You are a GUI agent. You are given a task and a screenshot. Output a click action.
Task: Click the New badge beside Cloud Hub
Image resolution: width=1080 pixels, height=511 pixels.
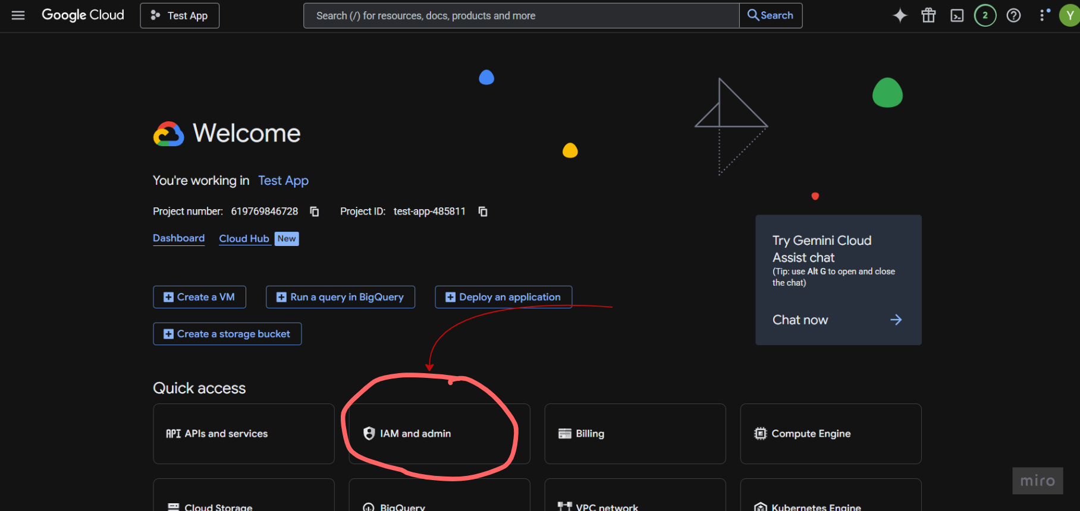tap(287, 238)
